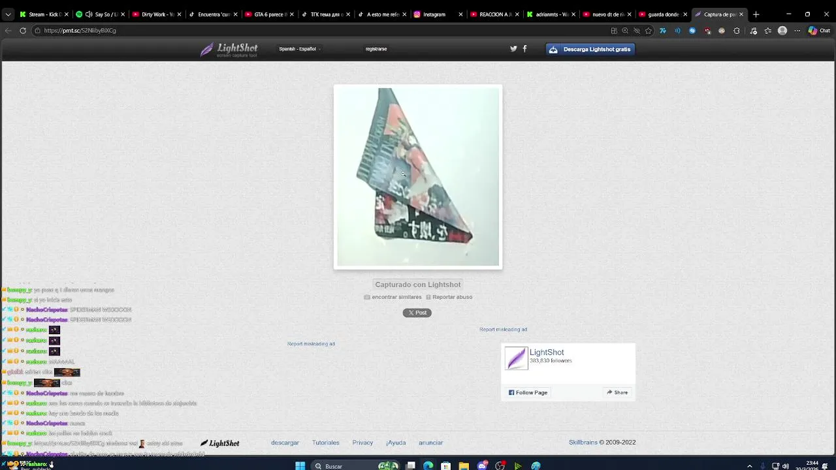The width and height of the screenshot is (836, 470).
Task: Click Skillbrains footer link
Action: coord(583,443)
